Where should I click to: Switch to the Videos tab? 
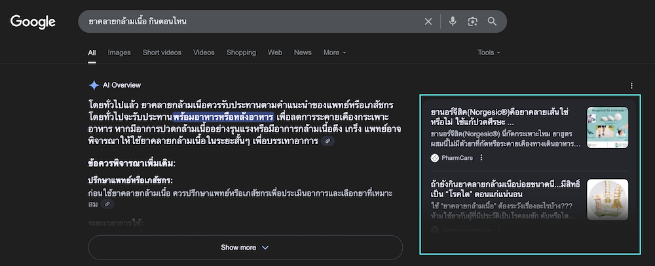pos(204,52)
